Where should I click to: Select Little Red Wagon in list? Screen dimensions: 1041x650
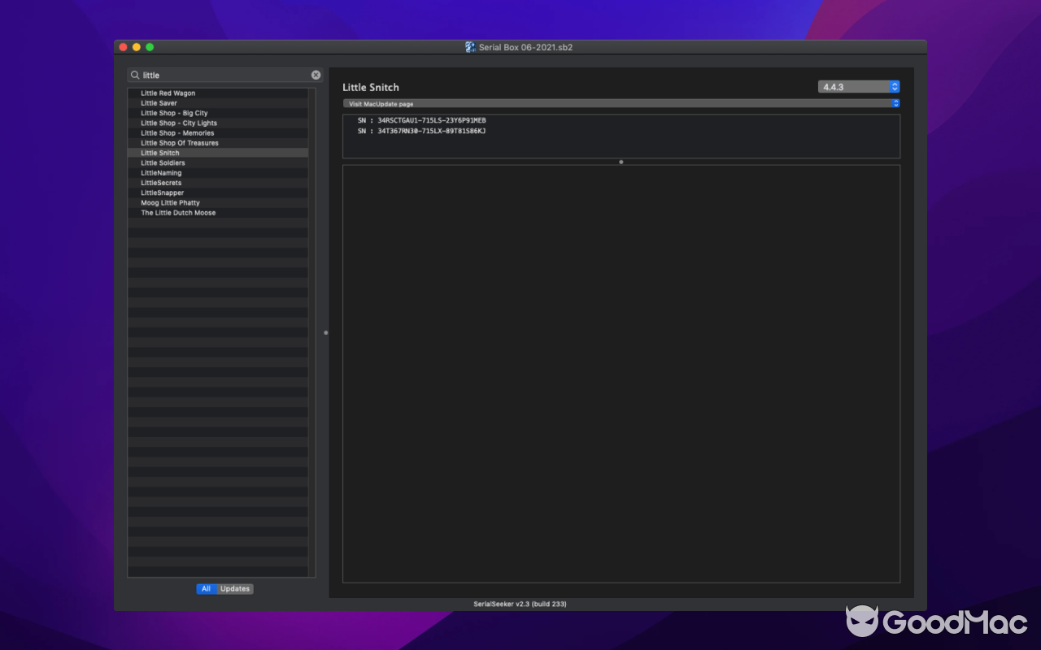pos(168,93)
